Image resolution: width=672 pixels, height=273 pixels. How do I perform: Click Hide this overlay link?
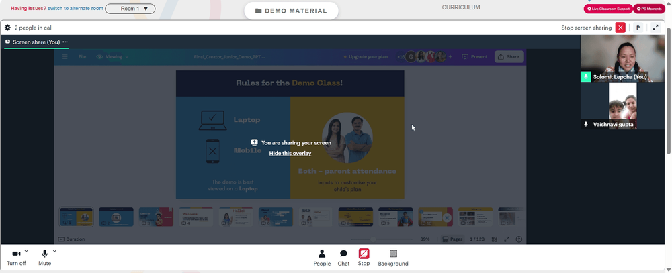290,153
